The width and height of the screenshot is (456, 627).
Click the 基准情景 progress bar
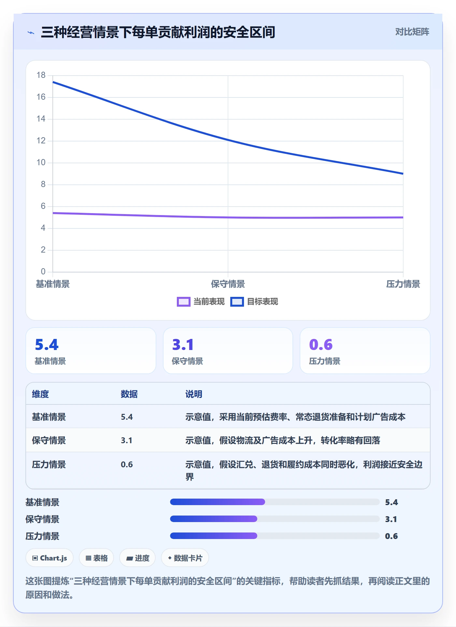275,502
